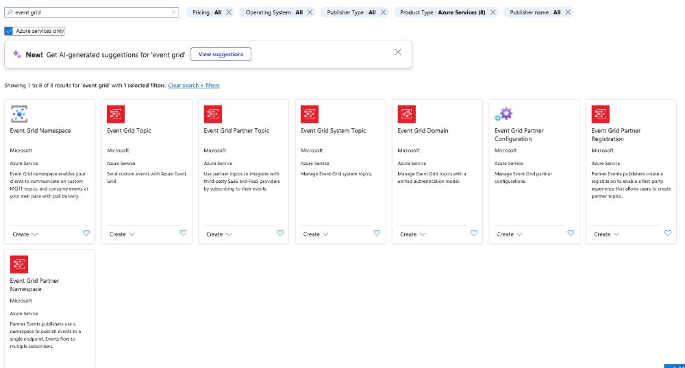The height and width of the screenshot is (368, 685).
Task: Favorite Event Grid Domain heart icon
Action: click(x=474, y=233)
